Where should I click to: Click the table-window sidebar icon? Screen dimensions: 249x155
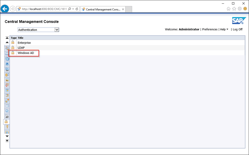click(7, 106)
